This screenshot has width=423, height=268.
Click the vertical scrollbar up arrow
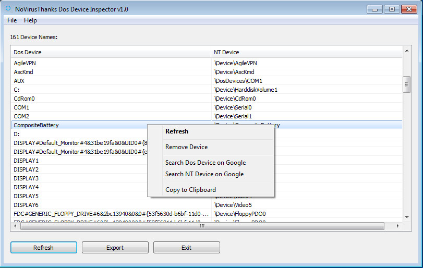(407, 51)
